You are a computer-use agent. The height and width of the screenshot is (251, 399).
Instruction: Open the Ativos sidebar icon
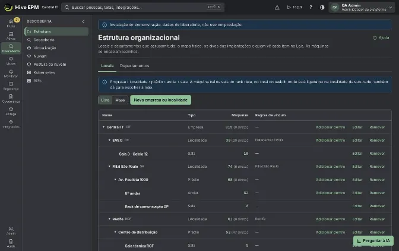tap(11, 36)
